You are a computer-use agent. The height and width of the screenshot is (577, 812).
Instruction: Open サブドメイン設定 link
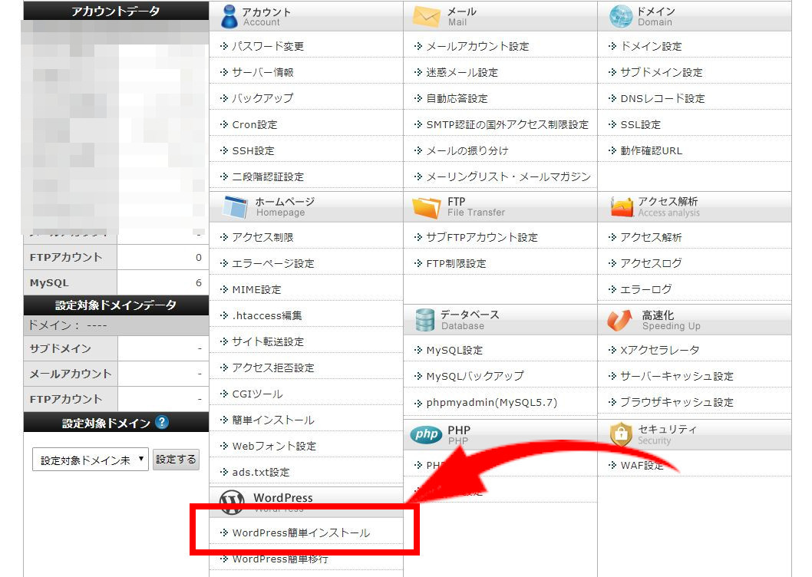[x=662, y=72]
